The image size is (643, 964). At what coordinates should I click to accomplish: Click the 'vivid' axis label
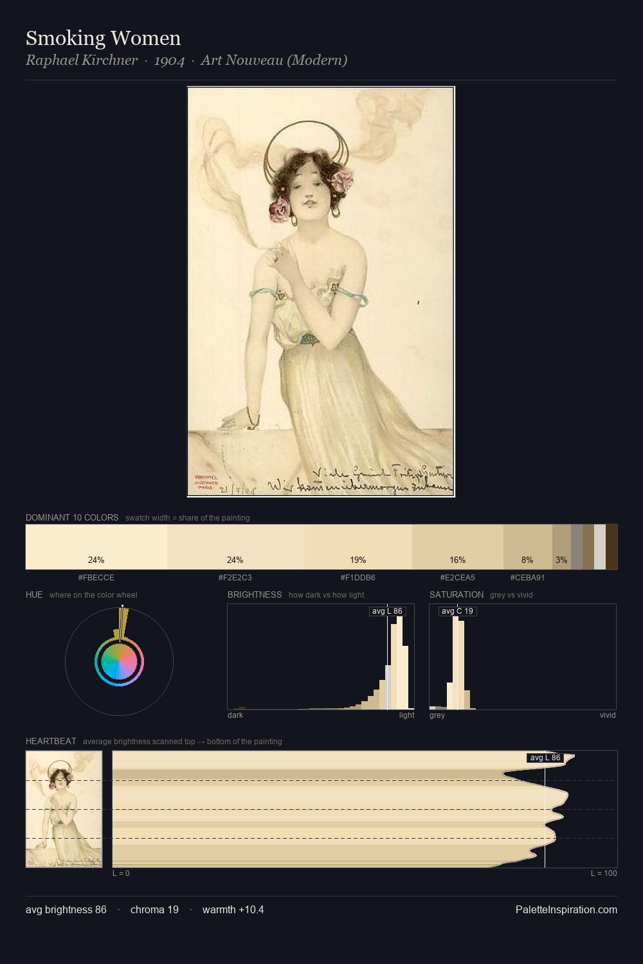pyautogui.click(x=608, y=715)
